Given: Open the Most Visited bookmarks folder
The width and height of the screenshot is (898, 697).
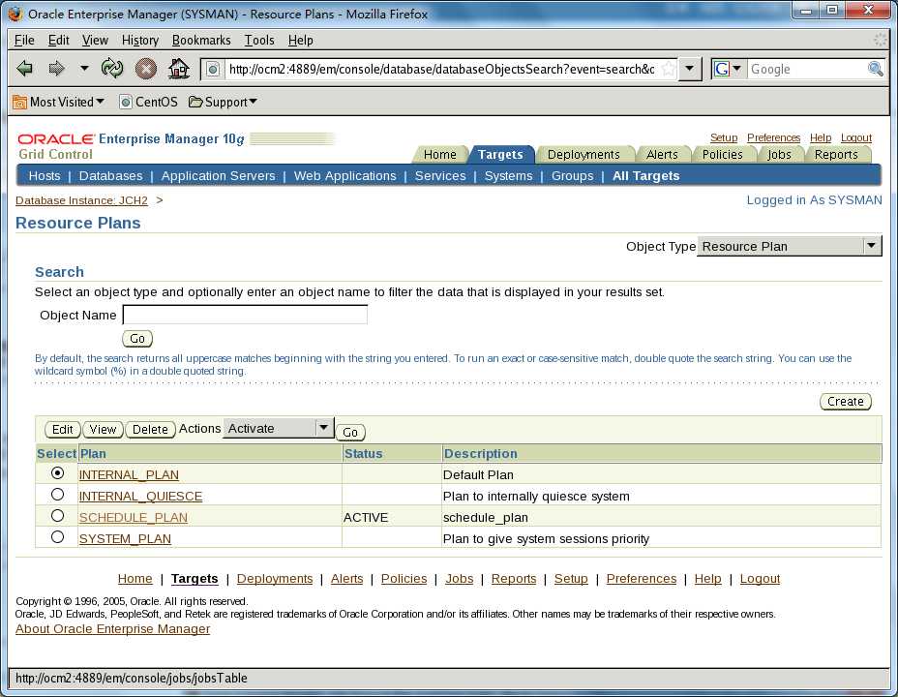Looking at the screenshot, I should pyautogui.click(x=58, y=102).
